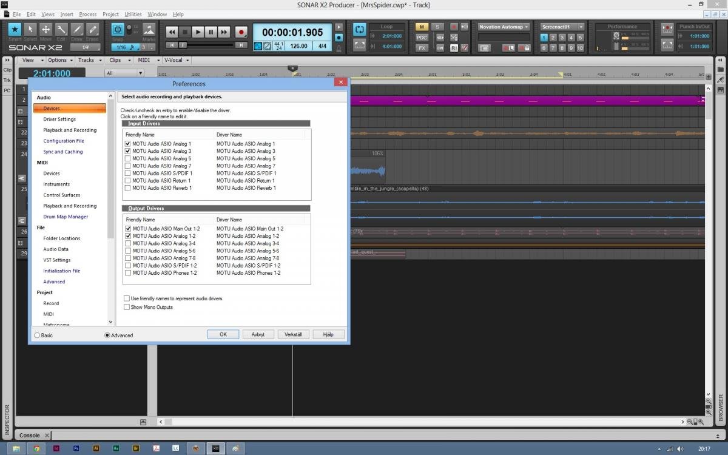Select Driver Settings in Preferences sidebar
Screen dimensions: 728x455
coord(59,119)
